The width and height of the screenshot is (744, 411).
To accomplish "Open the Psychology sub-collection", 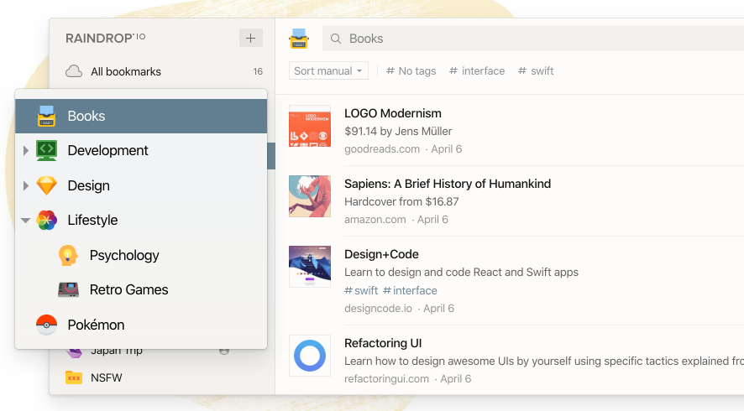I will tap(141, 255).
